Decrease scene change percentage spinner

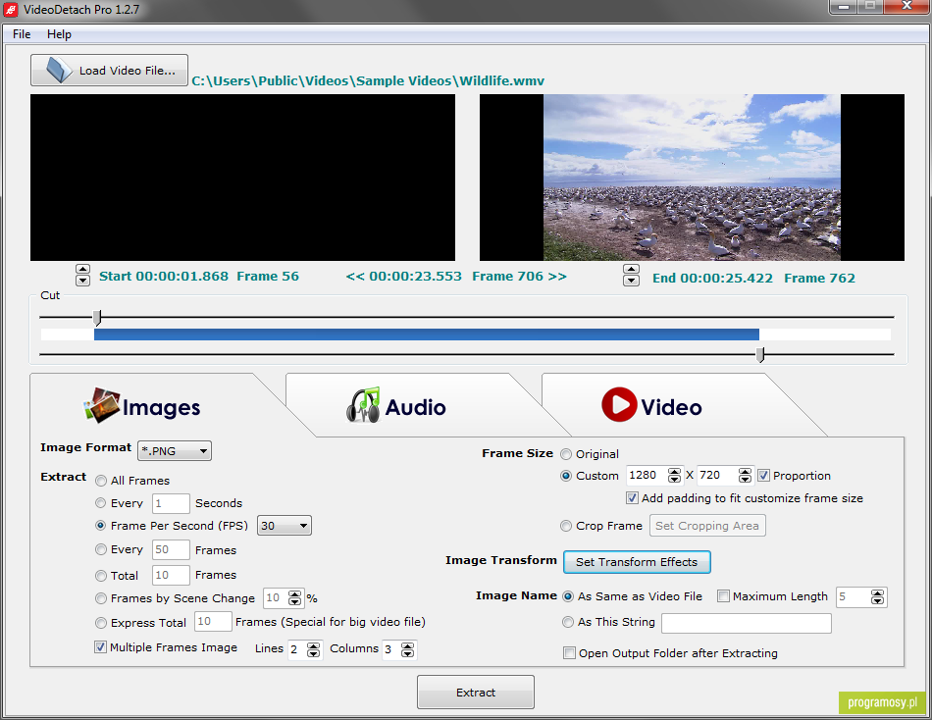click(x=295, y=601)
